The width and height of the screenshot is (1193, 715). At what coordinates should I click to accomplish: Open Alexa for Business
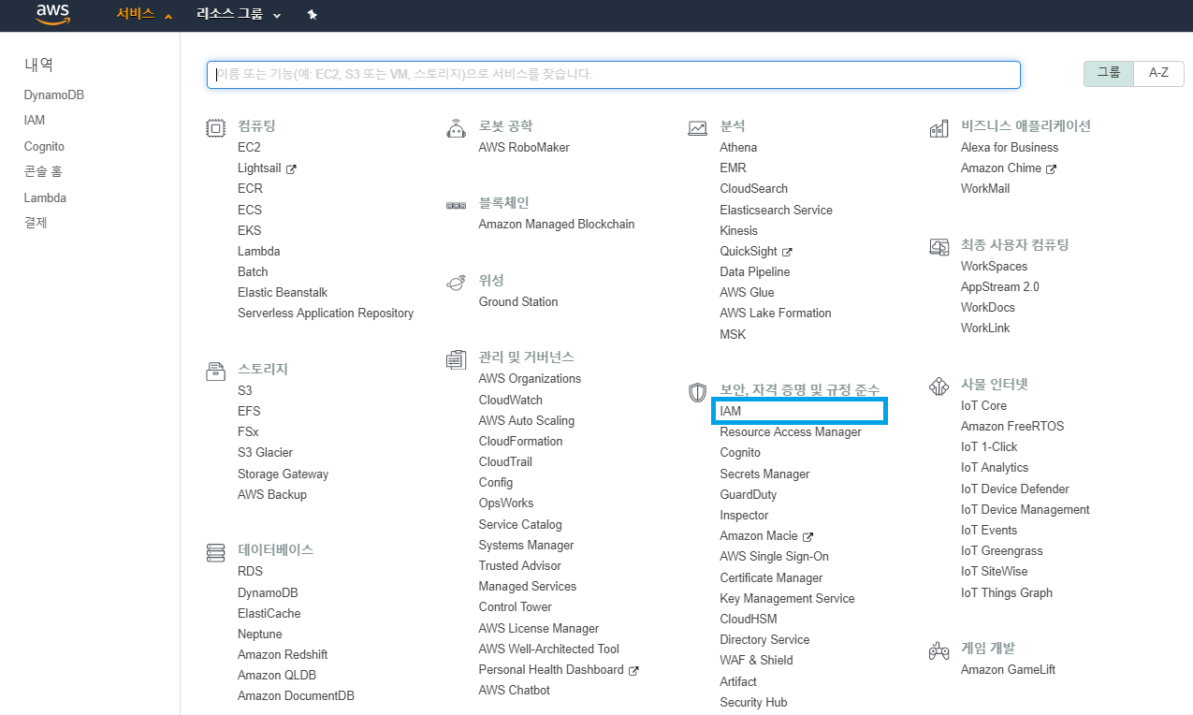point(1010,148)
